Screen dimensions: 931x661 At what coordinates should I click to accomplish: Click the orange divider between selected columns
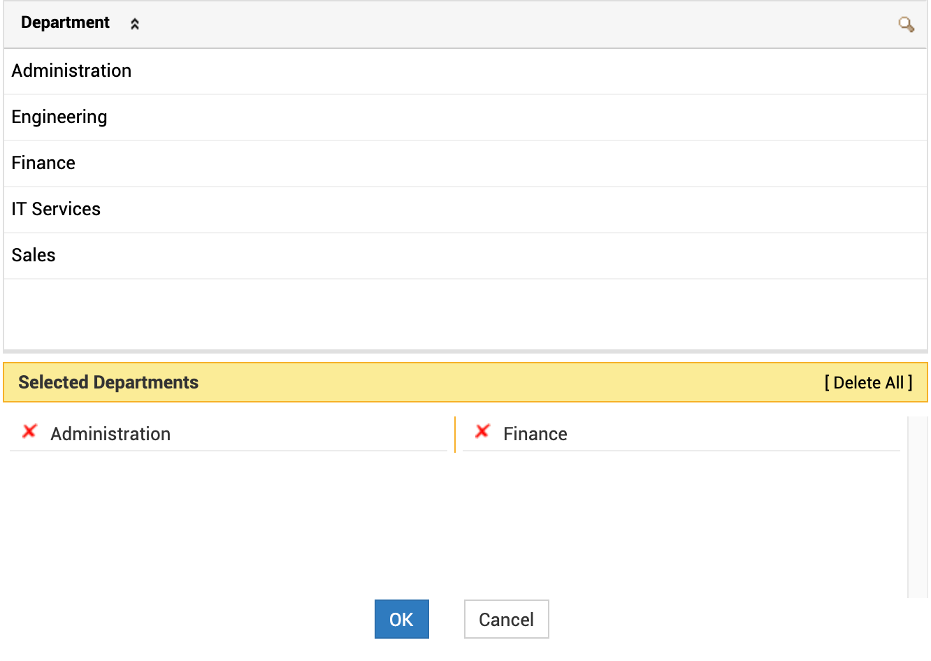[455, 435]
